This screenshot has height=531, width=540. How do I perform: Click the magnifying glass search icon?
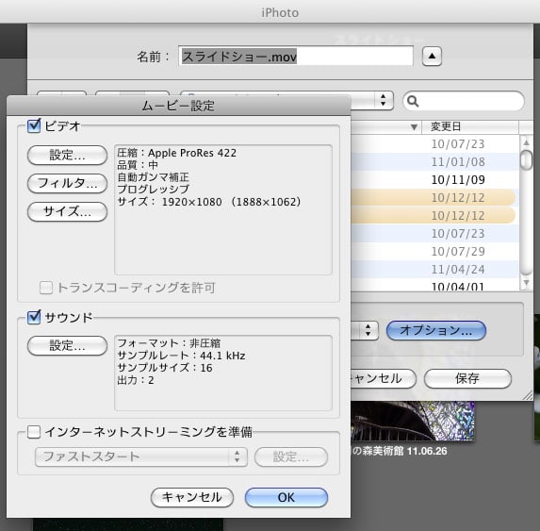pyautogui.click(x=413, y=101)
